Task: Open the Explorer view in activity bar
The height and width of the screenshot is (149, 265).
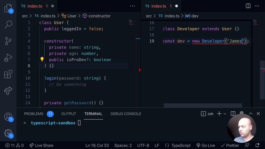Action: pos(8,8)
